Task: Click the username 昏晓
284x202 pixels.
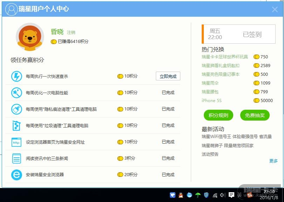Action: (x=57, y=32)
